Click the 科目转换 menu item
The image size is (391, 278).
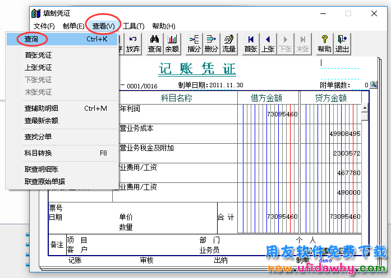38,153
